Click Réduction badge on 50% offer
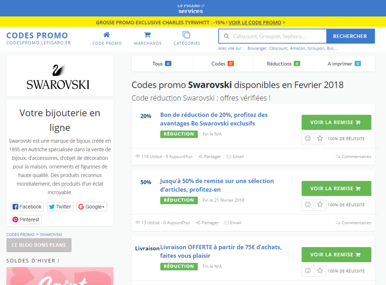Image resolution: width=386 pixels, height=285 pixels. point(179,200)
